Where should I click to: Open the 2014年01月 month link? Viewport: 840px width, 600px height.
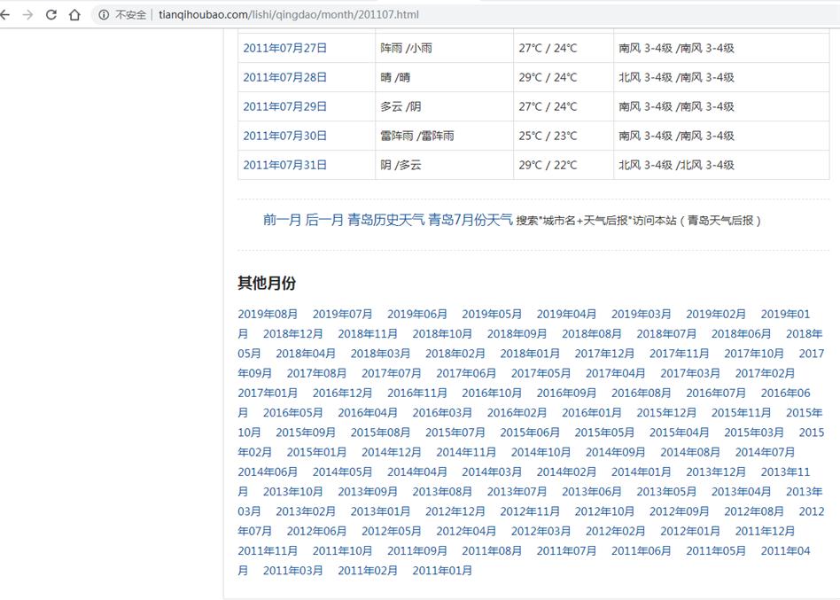(x=642, y=472)
